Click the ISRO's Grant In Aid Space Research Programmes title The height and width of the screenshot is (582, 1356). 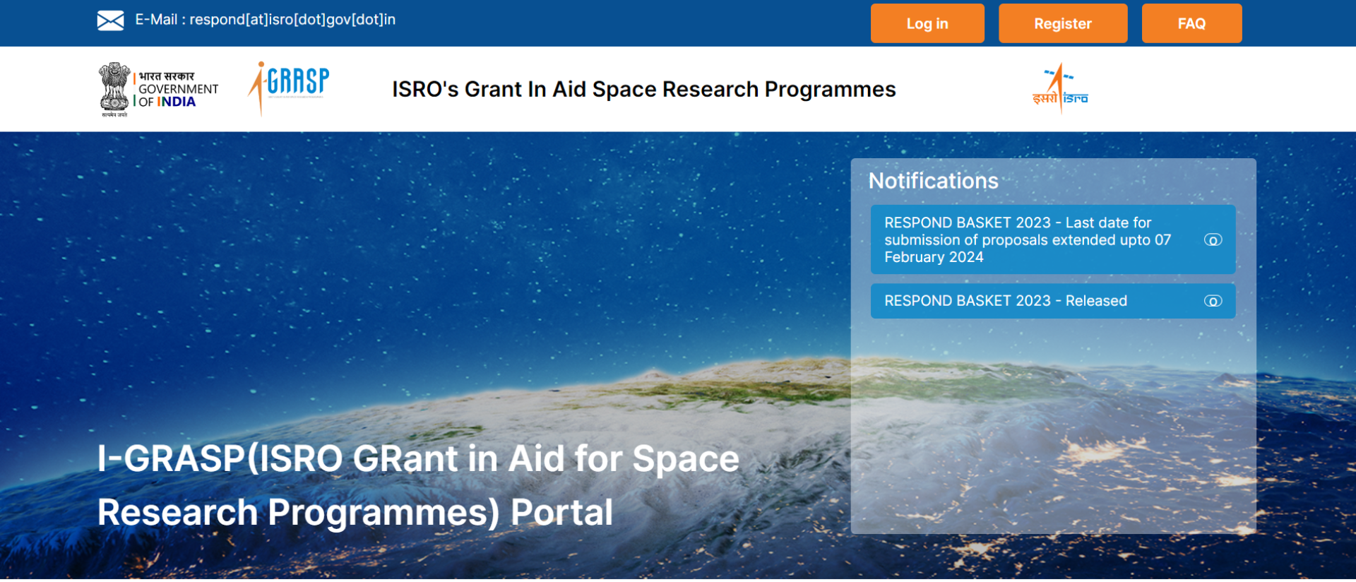(x=643, y=90)
